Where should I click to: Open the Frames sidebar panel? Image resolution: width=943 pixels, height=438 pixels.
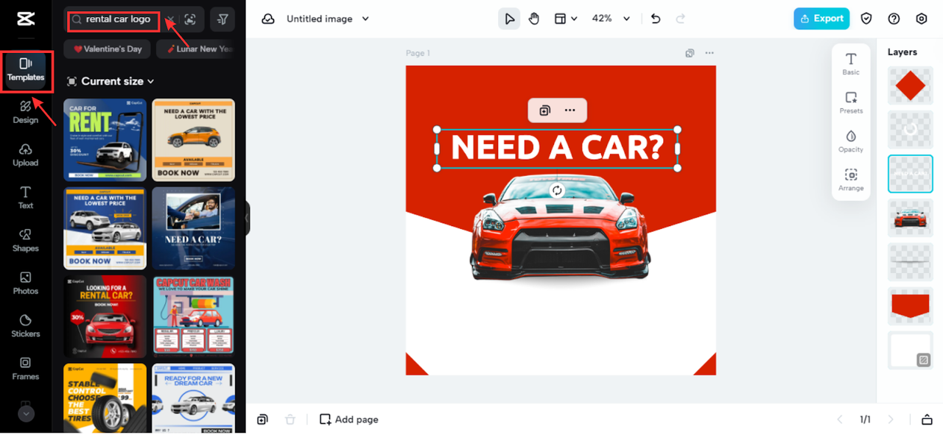(26, 368)
